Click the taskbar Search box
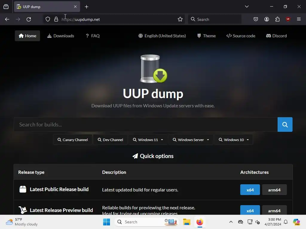The image size is (306, 229). pos(146,222)
